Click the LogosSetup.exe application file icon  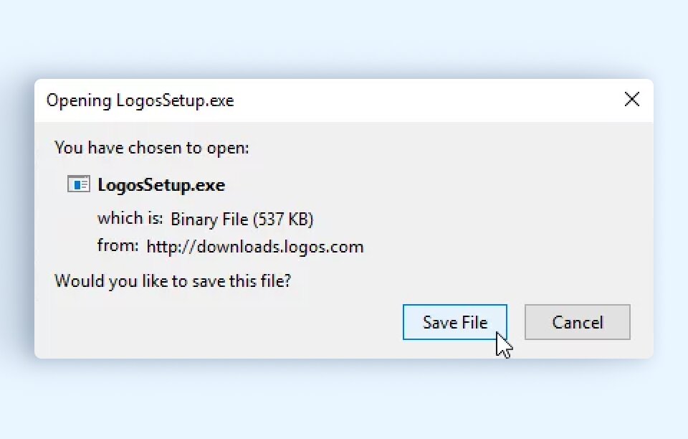pos(79,184)
